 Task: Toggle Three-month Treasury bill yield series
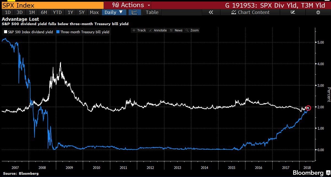[x=84, y=32]
